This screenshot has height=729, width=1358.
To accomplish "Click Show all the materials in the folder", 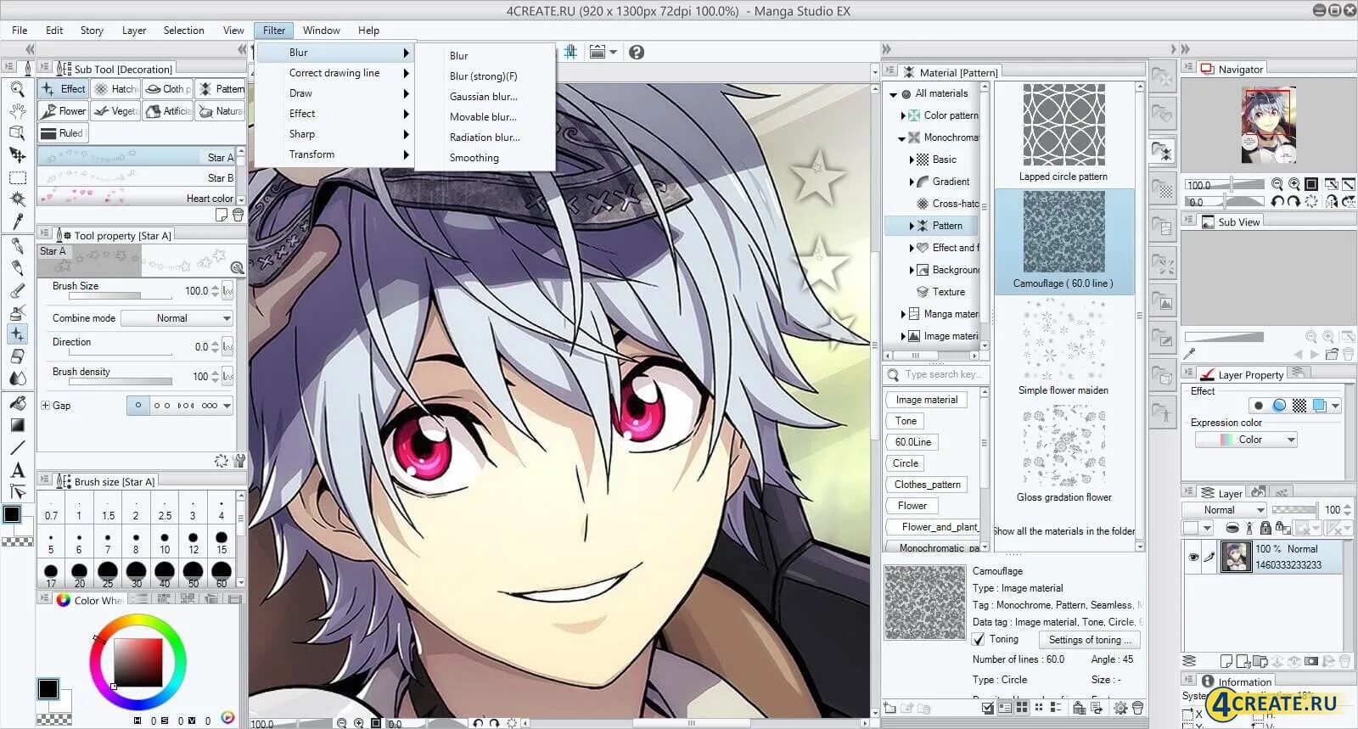I will click(x=1064, y=531).
